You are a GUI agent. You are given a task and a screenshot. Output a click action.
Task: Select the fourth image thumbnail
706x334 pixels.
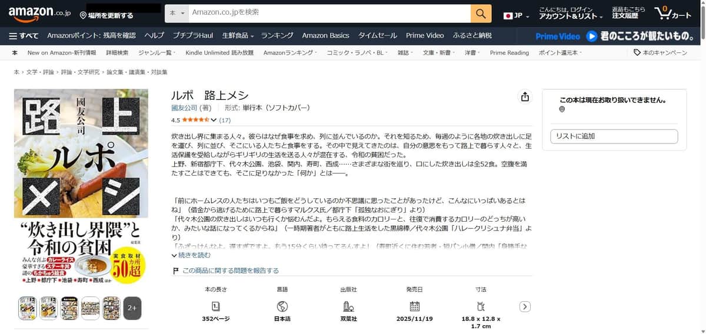90,308
